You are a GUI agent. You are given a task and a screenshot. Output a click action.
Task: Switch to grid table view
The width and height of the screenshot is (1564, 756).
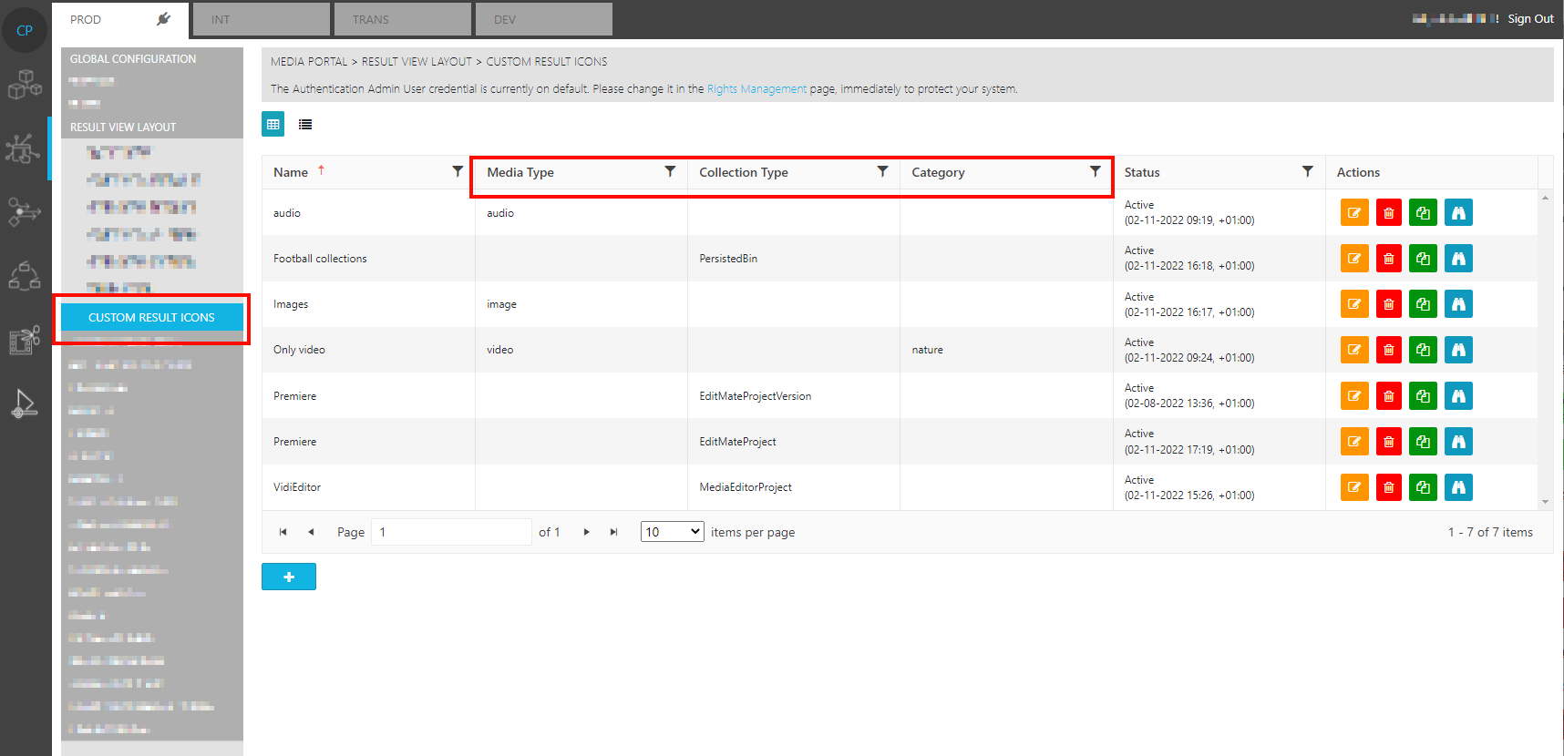coord(273,124)
